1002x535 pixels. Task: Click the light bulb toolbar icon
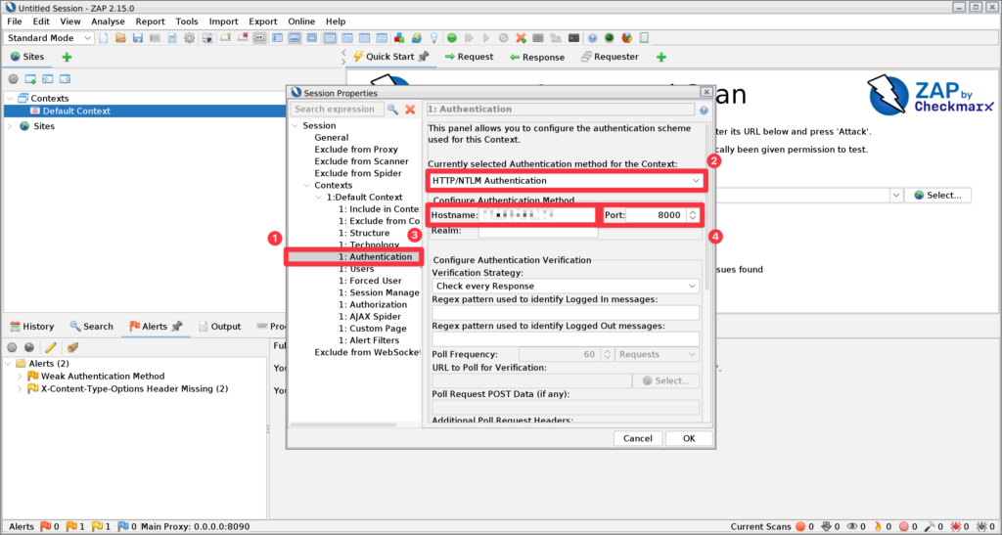pyautogui.click(x=433, y=38)
